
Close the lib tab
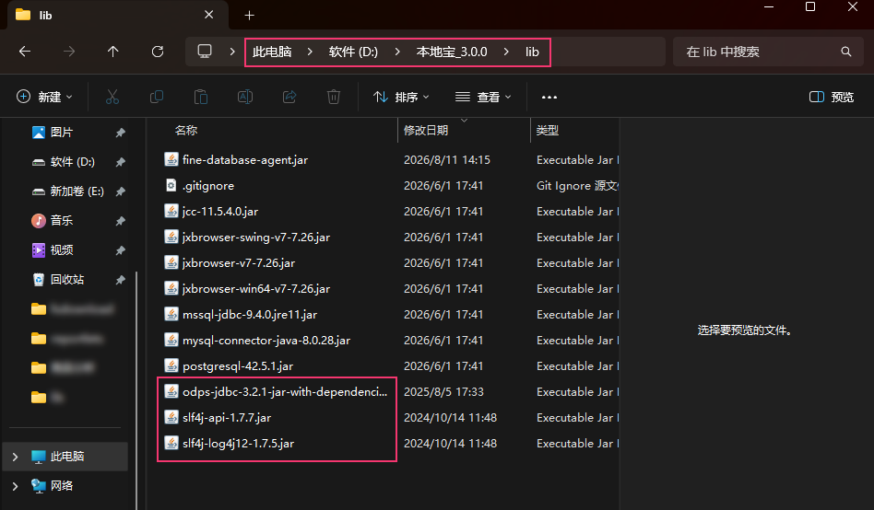pos(209,15)
